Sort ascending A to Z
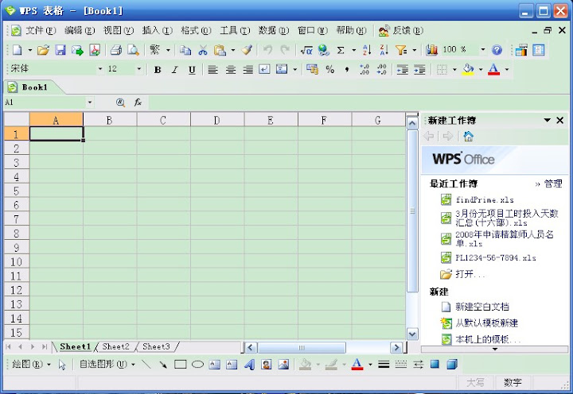This screenshot has height=394, width=573. click(367, 50)
